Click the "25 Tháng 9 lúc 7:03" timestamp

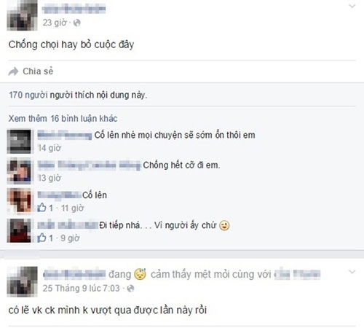(x=81, y=289)
